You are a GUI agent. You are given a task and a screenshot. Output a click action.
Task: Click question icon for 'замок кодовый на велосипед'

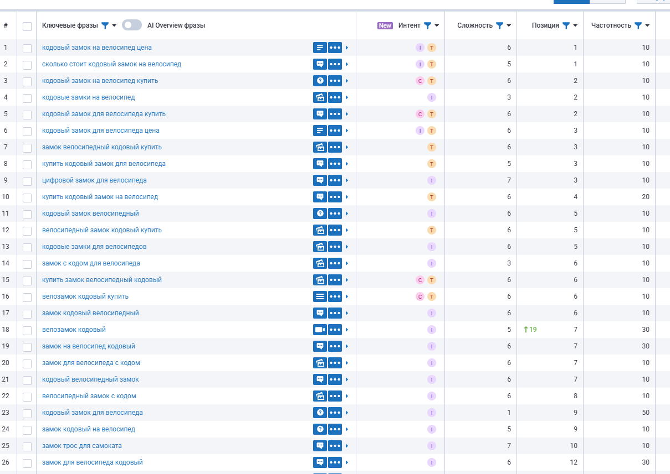320,429
